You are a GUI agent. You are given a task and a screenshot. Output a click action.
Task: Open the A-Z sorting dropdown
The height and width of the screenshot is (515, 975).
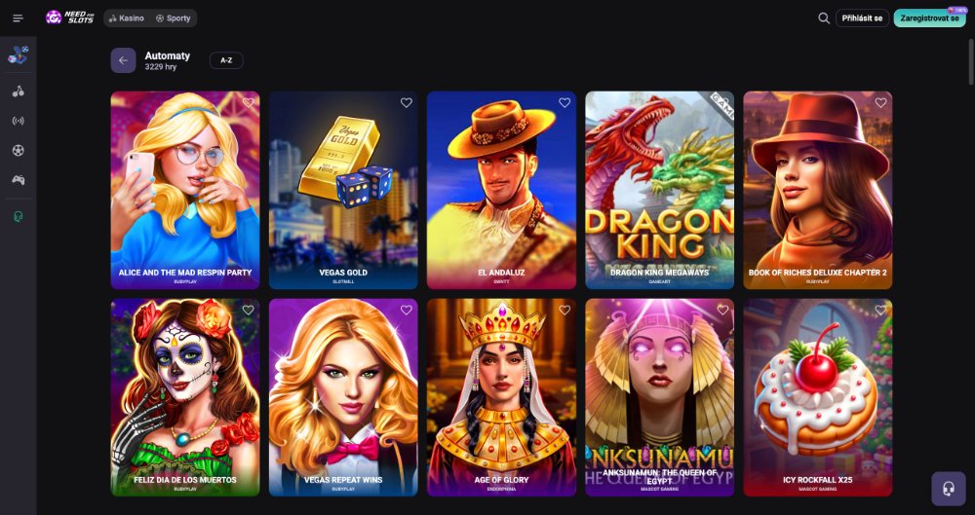coord(226,60)
